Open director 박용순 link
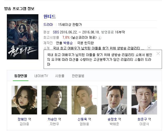Viewport: 167px width, 131px height. pyautogui.click(x=68, y=43)
